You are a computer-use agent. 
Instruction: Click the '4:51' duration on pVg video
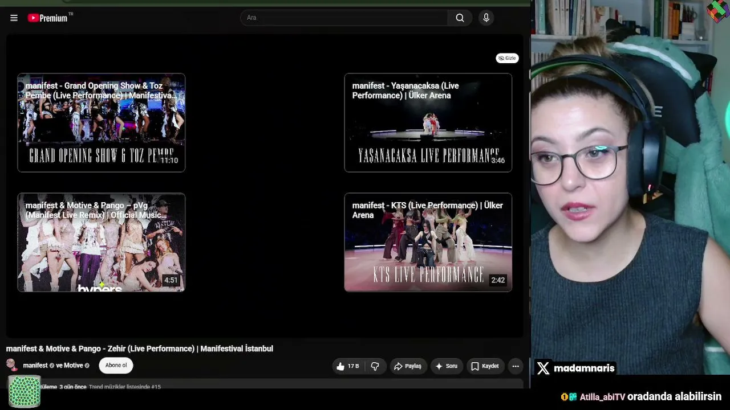tap(171, 280)
